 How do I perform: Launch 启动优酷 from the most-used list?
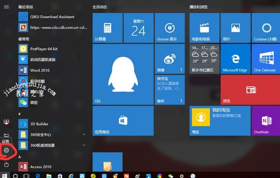coord(53,81)
